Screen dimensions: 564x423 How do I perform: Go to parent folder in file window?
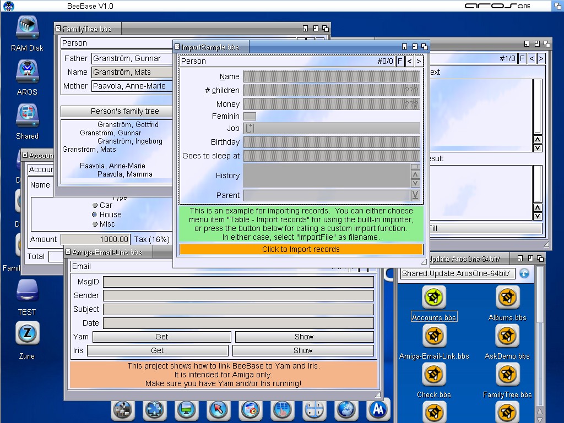coord(524,273)
